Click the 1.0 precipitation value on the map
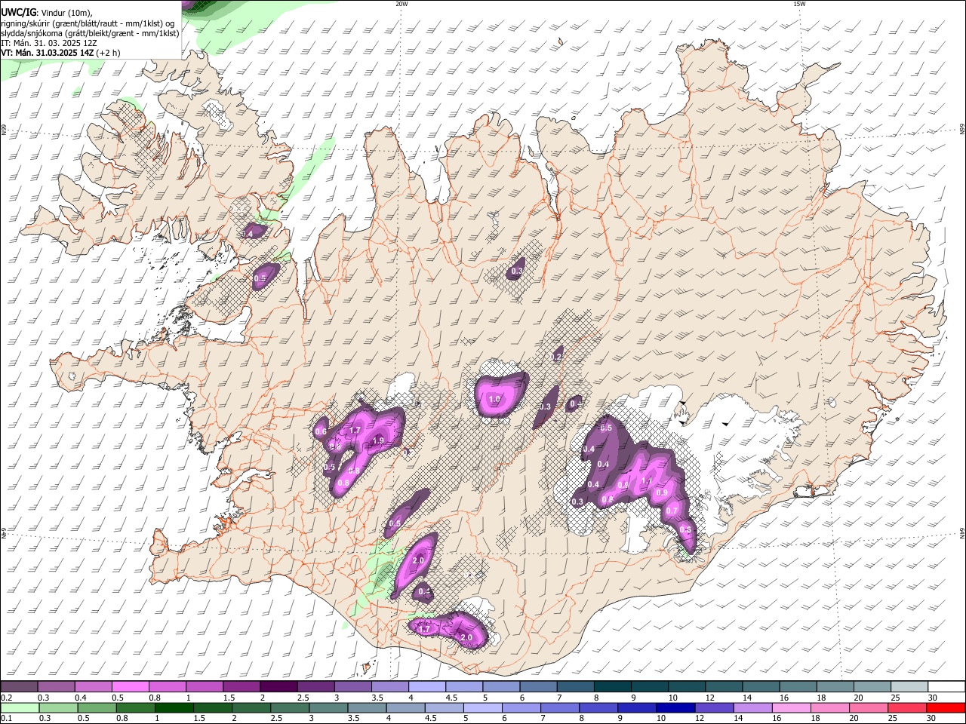This screenshot has width=966, height=724. click(x=495, y=399)
